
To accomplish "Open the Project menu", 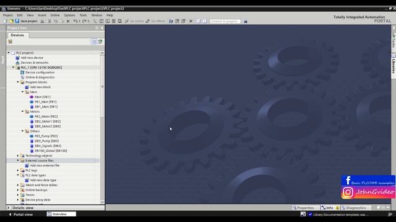I will click(7, 15).
